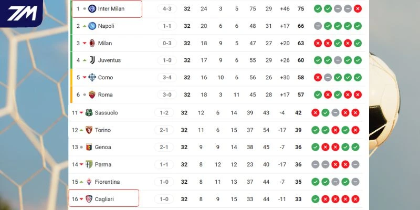Click the Genoa club crest
Image resolution: width=420 pixels, height=210 pixels.
click(x=89, y=148)
